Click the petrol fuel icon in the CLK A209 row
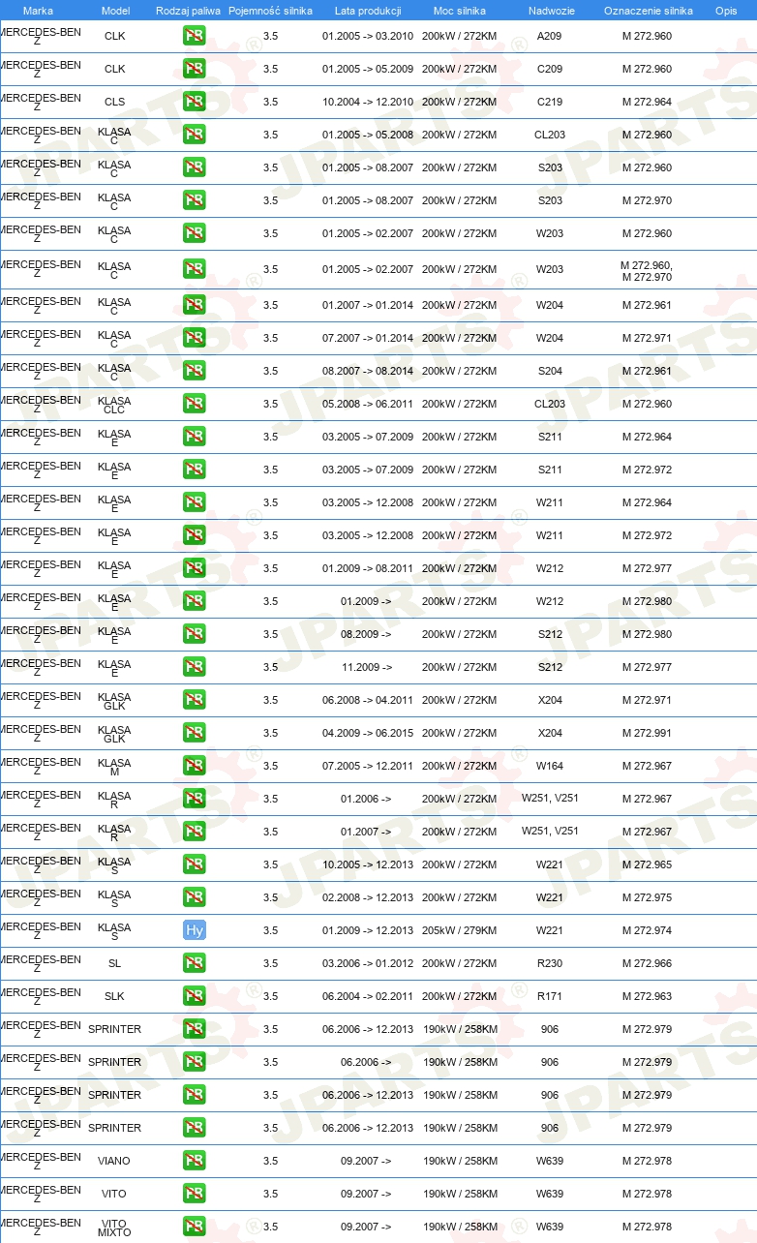The width and height of the screenshot is (757, 1243). coord(194,36)
